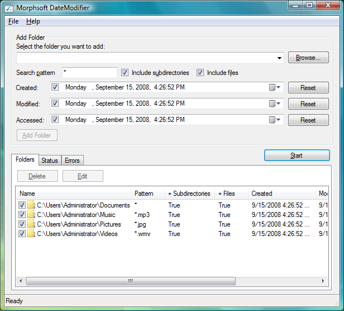
Task: Open the Modified date calendar dropdown
Action: point(275,103)
